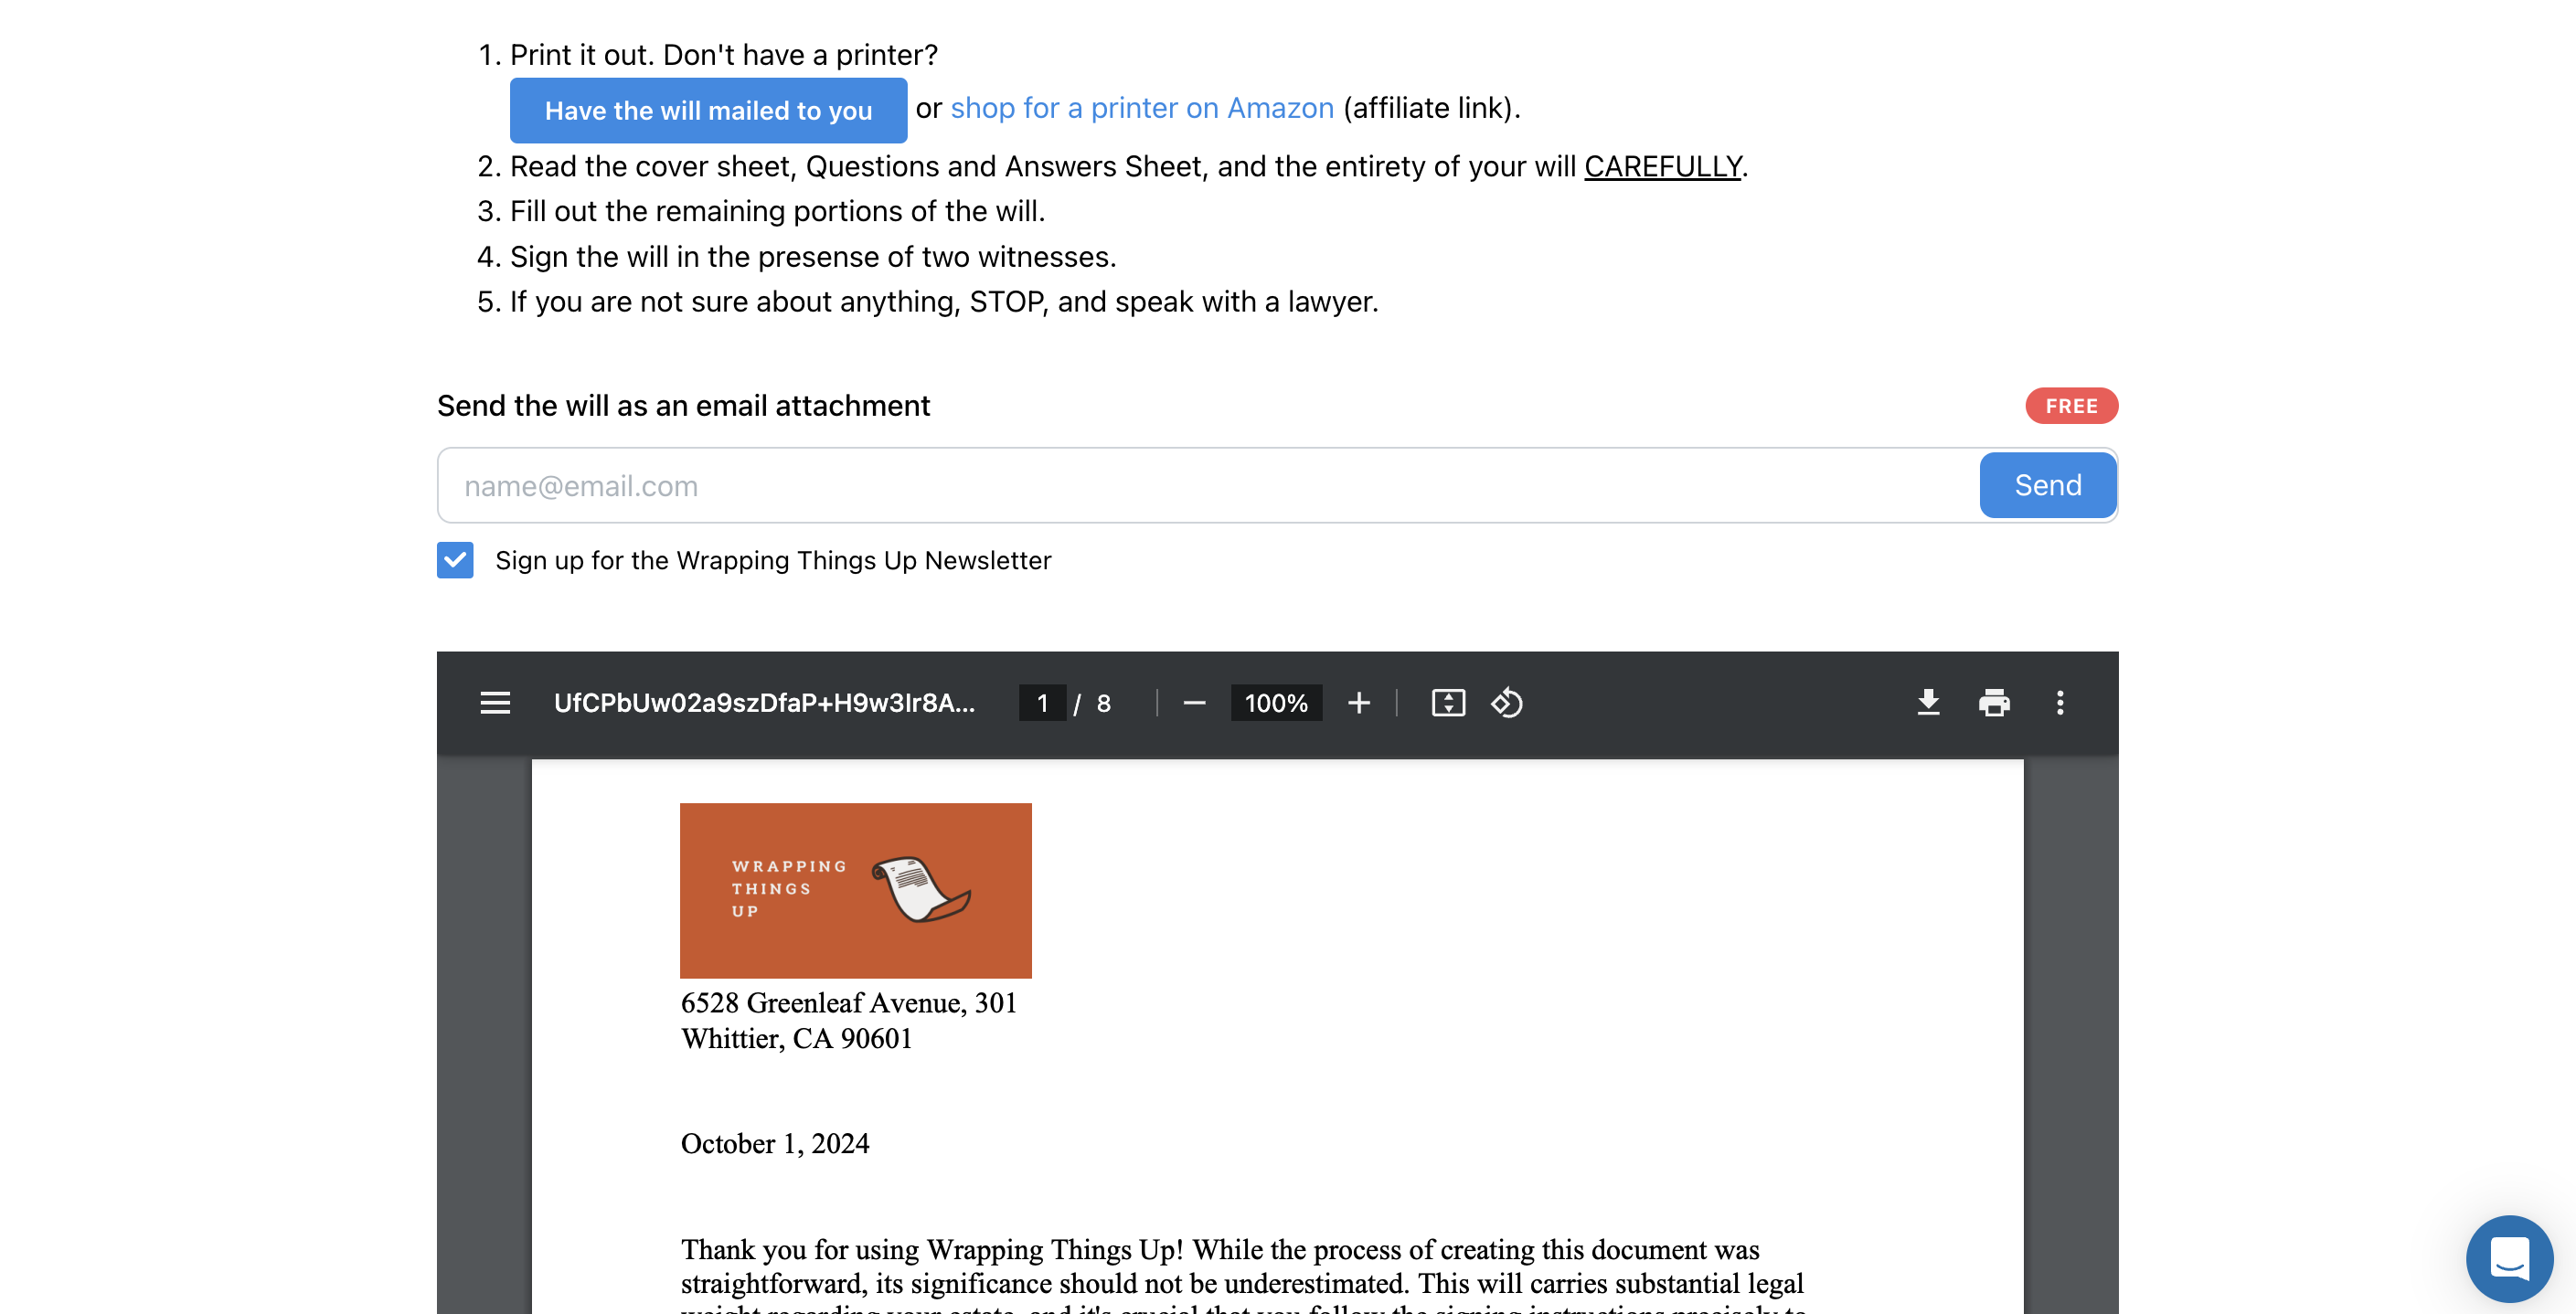The width and height of the screenshot is (2576, 1314).
Task: Click Fill out the remaining portions of the will
Action: (x=777, y=211)
